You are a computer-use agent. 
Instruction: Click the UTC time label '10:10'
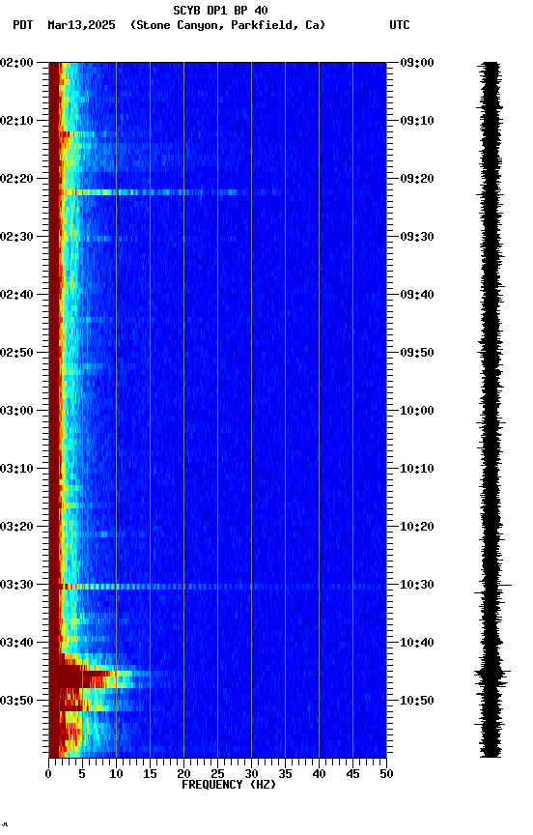(x=417, y=469)
